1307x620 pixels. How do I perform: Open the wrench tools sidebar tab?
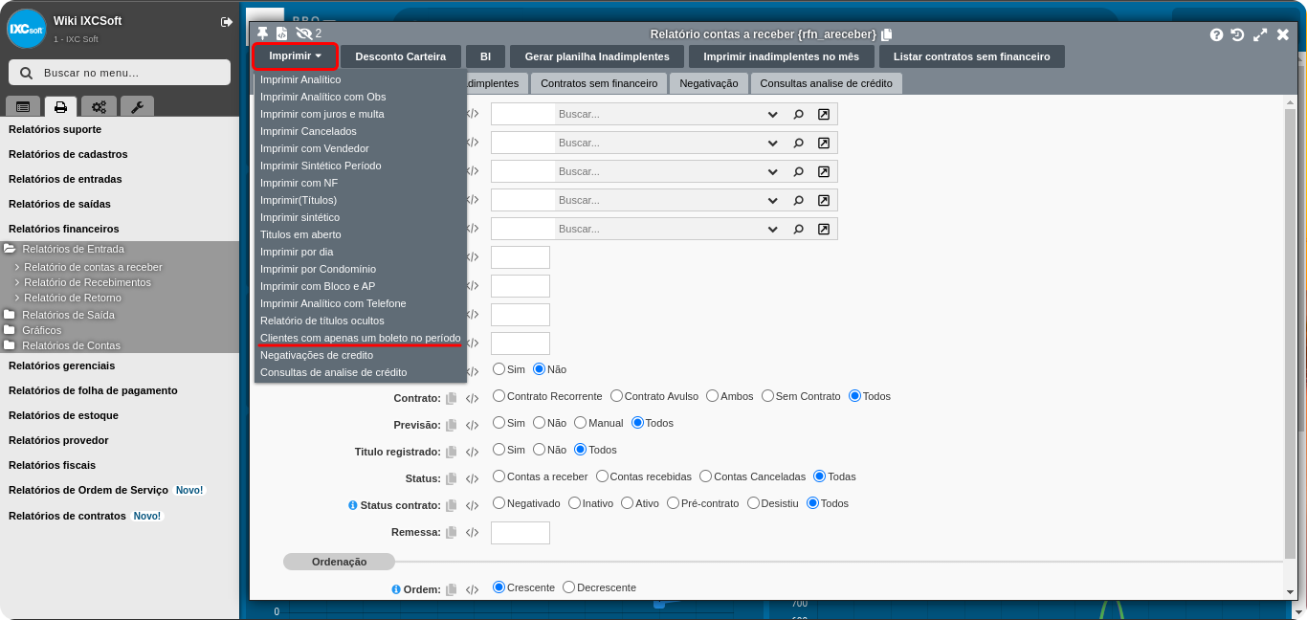point(137,107)
